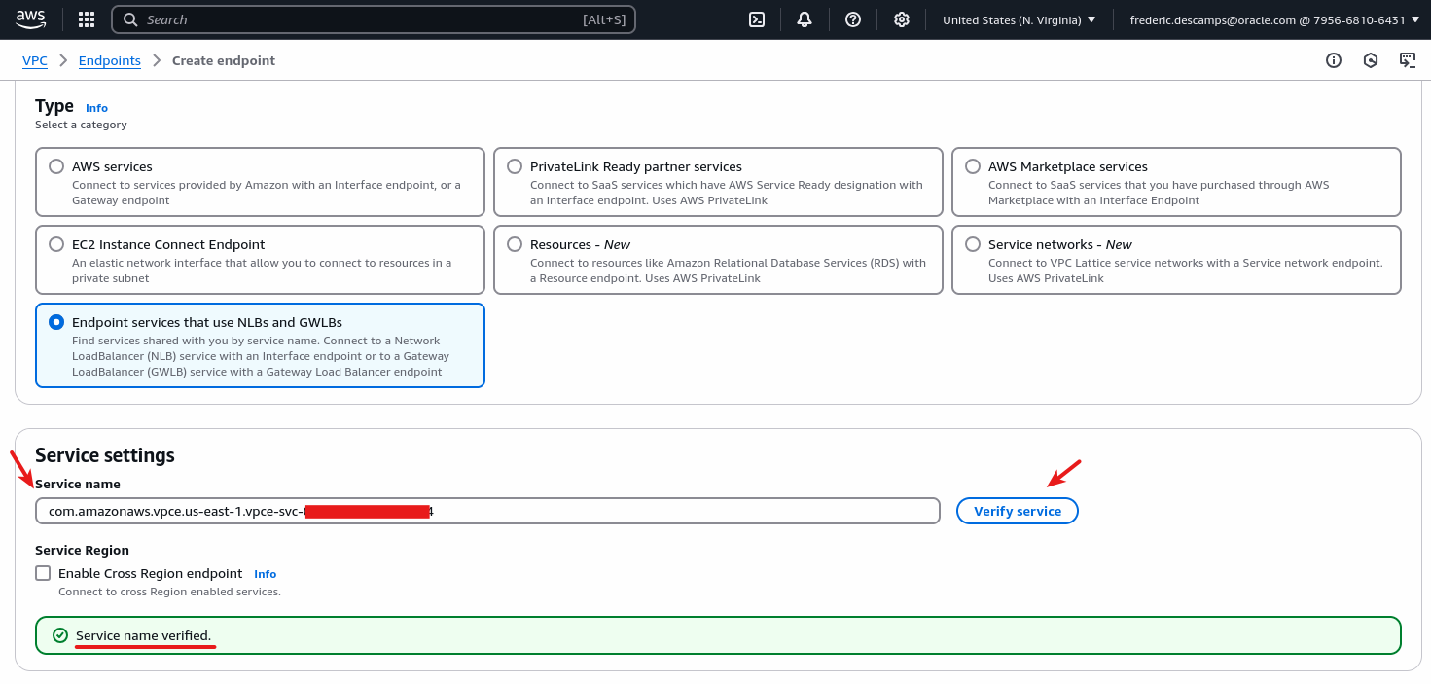Open Endpoints from the breadcrumb trail
Image resolution: width=1431 pixels, height=684 pixels.
(109, 60)
